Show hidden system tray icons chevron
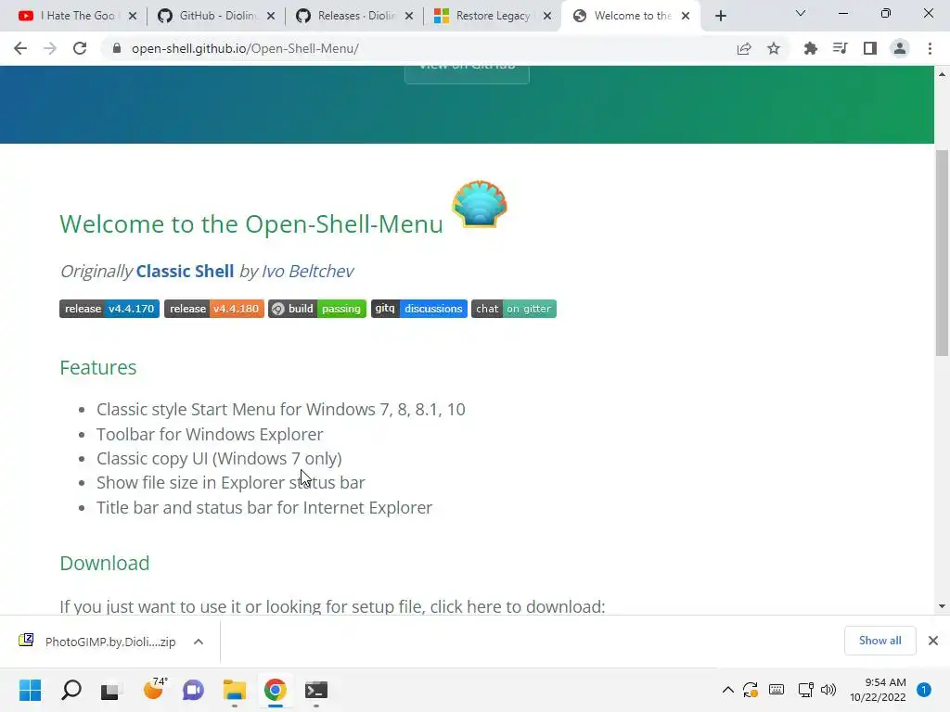Viewport: 950px width, 712px height. point(728,690)
